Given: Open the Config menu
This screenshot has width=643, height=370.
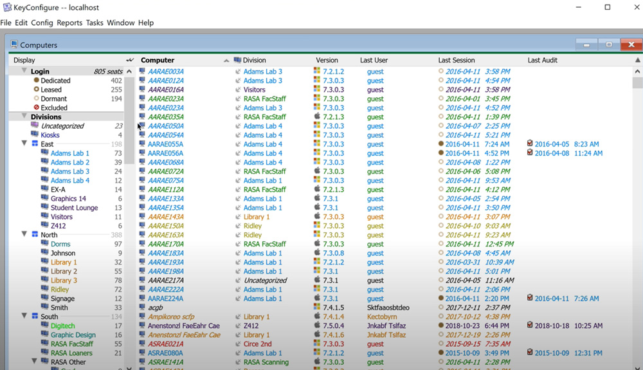Looking at the screenshot, I should click(42, 23).
